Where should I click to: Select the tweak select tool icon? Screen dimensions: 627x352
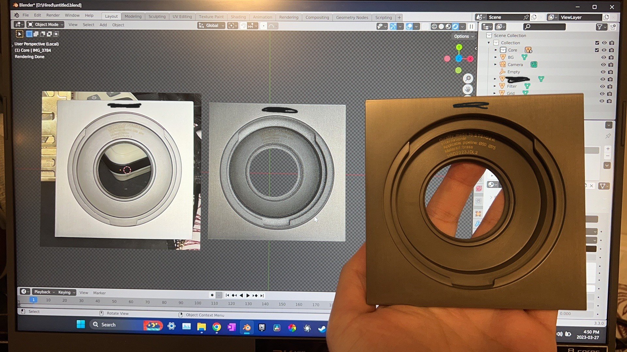(20, 34)
